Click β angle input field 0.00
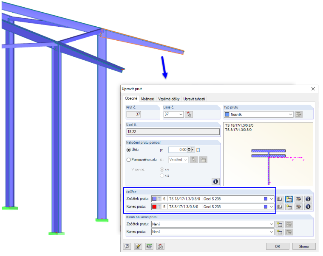Viewport: 323px width, 256px height. click(178, 150)
